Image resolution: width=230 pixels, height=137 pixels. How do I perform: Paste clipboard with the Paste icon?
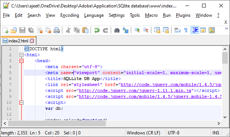tap(85, 30)
